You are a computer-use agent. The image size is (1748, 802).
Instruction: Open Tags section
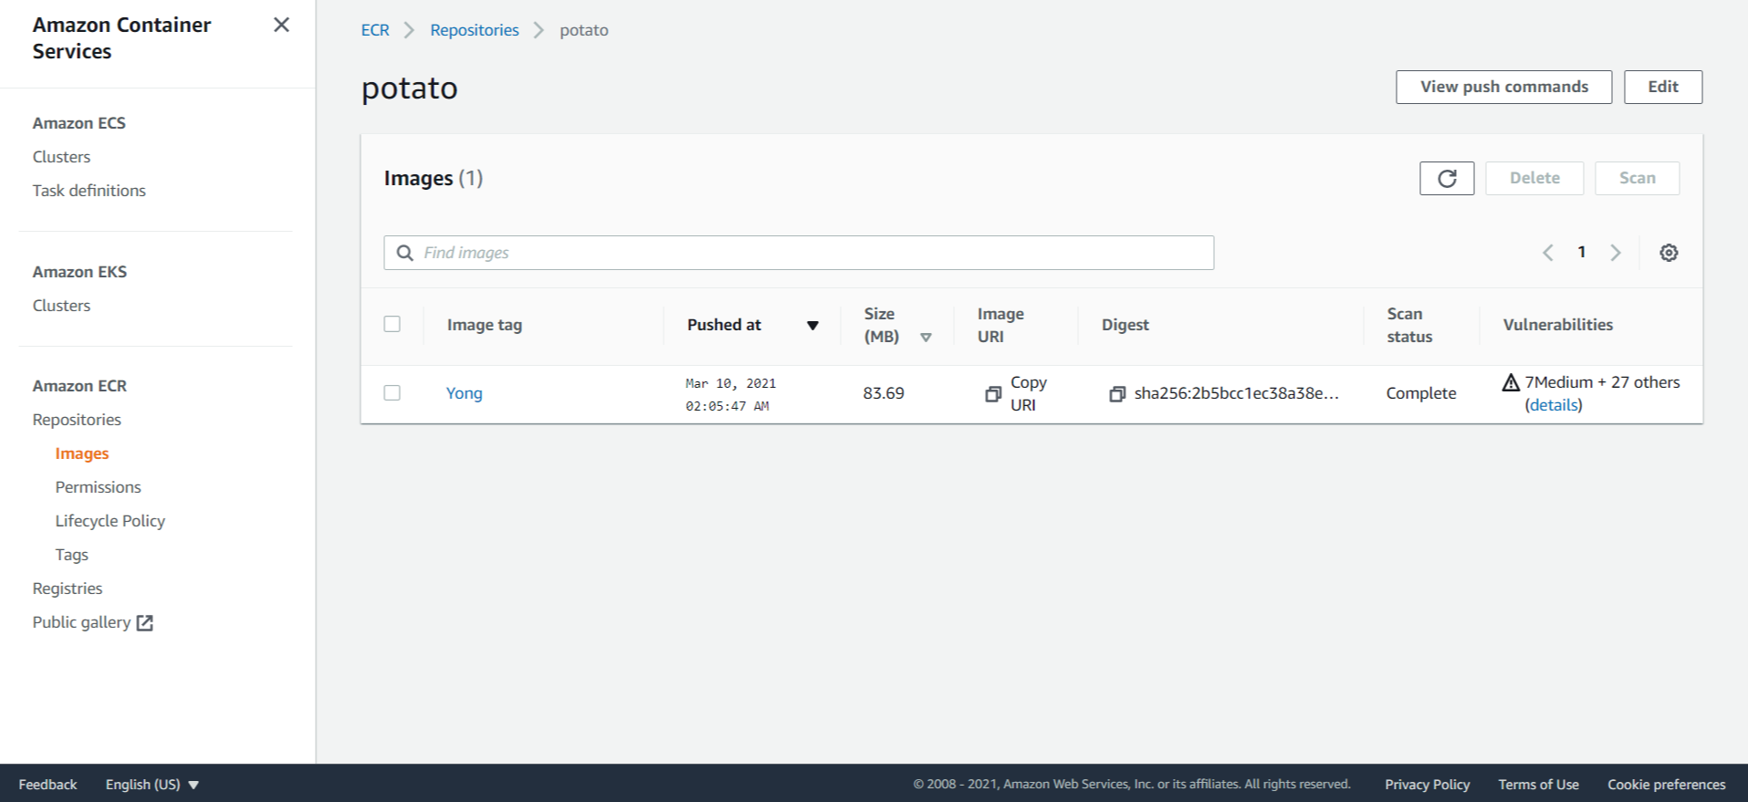pos(71,555)
